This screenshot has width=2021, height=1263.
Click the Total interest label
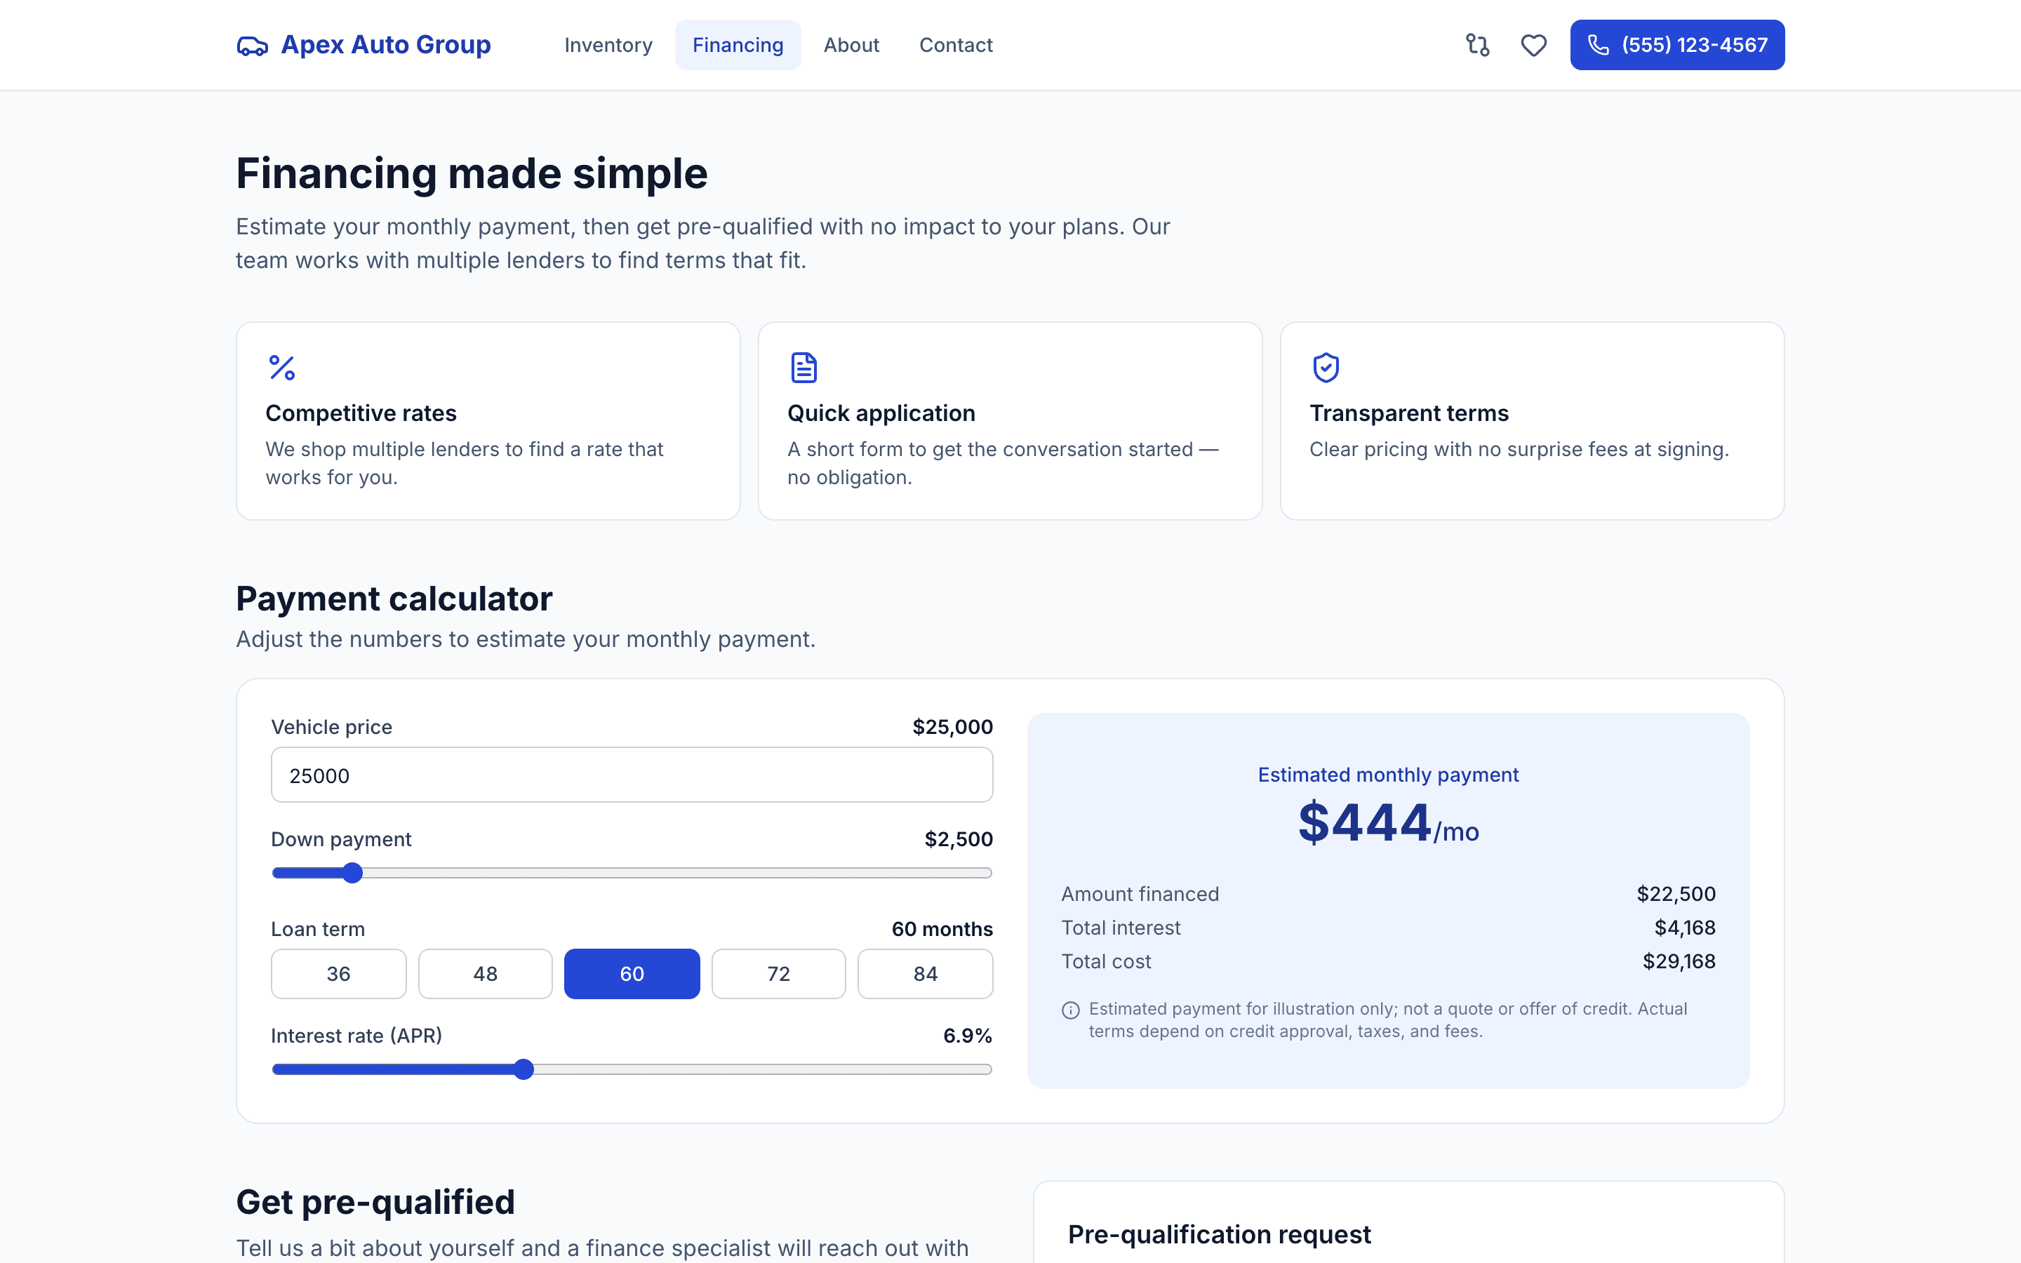point(1121,928)
